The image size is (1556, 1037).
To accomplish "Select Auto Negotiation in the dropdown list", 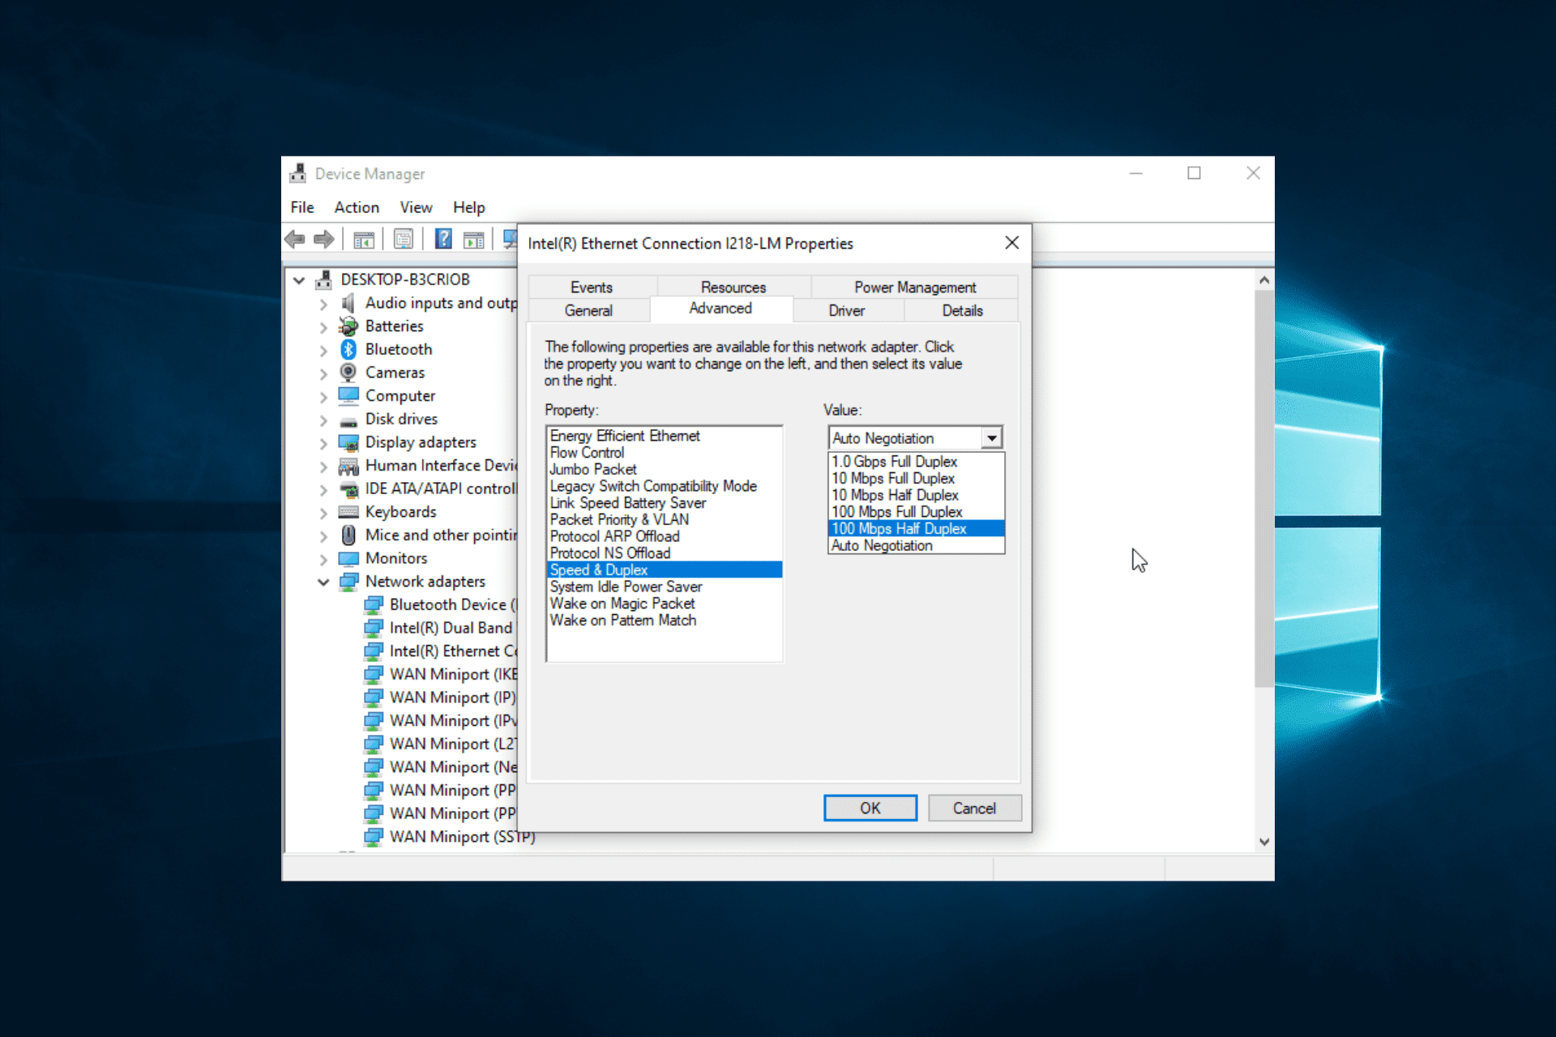I will pos(917,545).
